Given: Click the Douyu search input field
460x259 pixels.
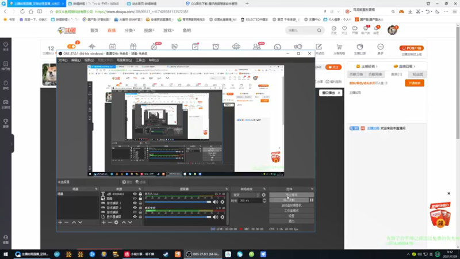Looking at the screenshot, I should 301,31.
